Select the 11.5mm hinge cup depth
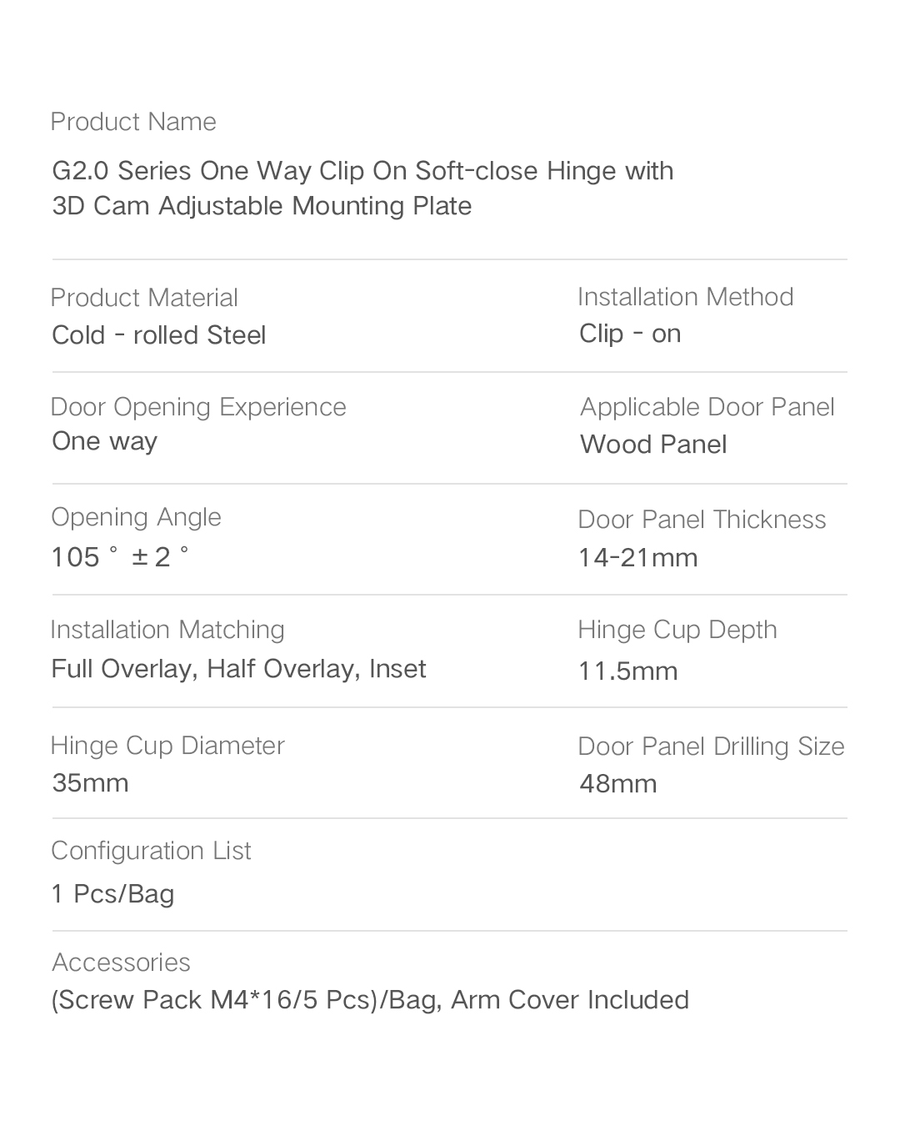The width and height of the screenshot is (900, 1126). click(628, 671)
